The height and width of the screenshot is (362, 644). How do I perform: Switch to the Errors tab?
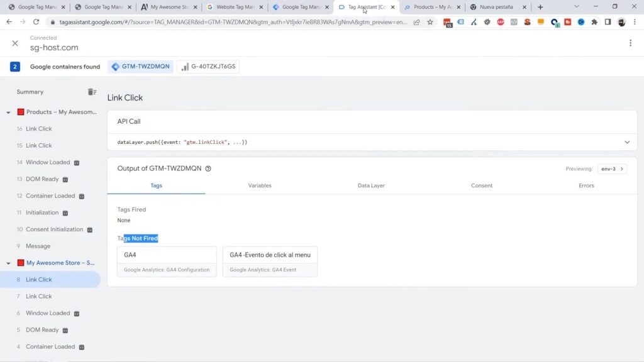tap(587, 185)
